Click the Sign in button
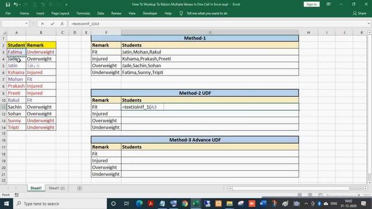This screenshot has height=209, width=372. 312,4
